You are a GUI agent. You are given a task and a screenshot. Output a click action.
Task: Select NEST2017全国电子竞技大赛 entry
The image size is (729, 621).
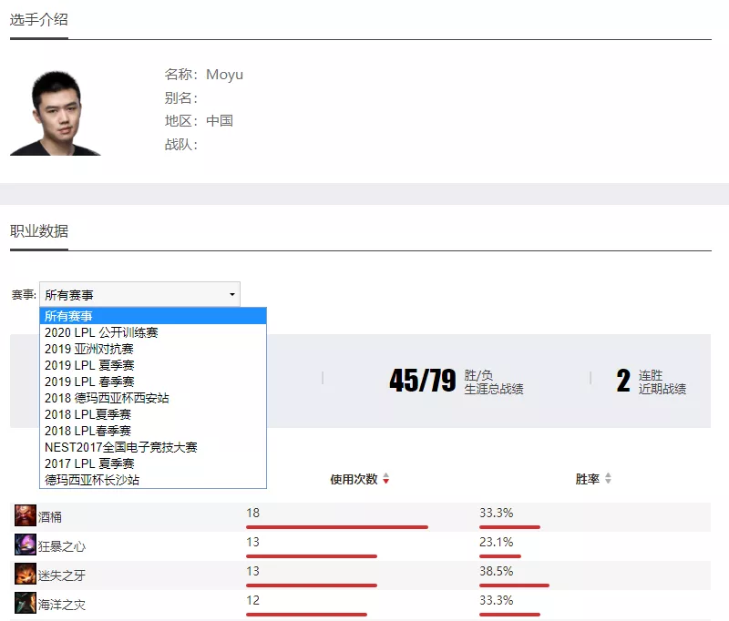coord(153,447)
